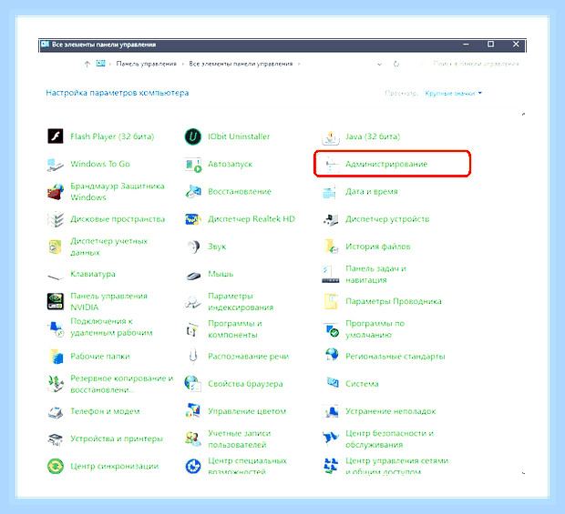Click the Параметры индексирования icon

point(193,301)
